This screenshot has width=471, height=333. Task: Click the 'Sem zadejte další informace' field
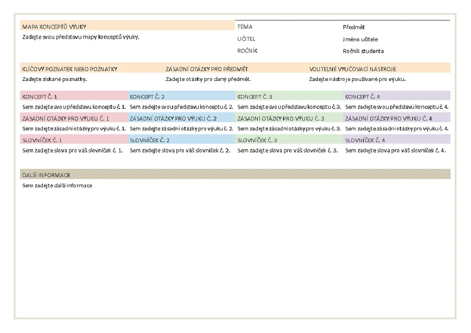[x=57, y=186]
